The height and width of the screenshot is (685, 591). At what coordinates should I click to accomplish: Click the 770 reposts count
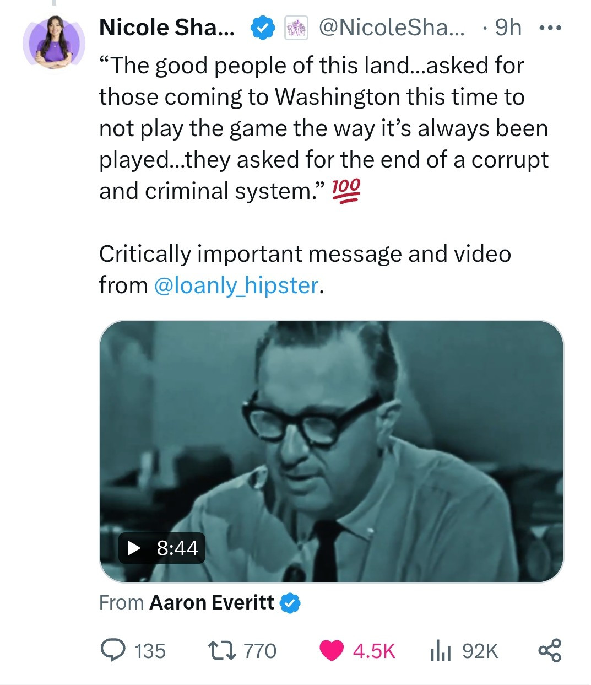pyautogui.click(x=260, y=651)
